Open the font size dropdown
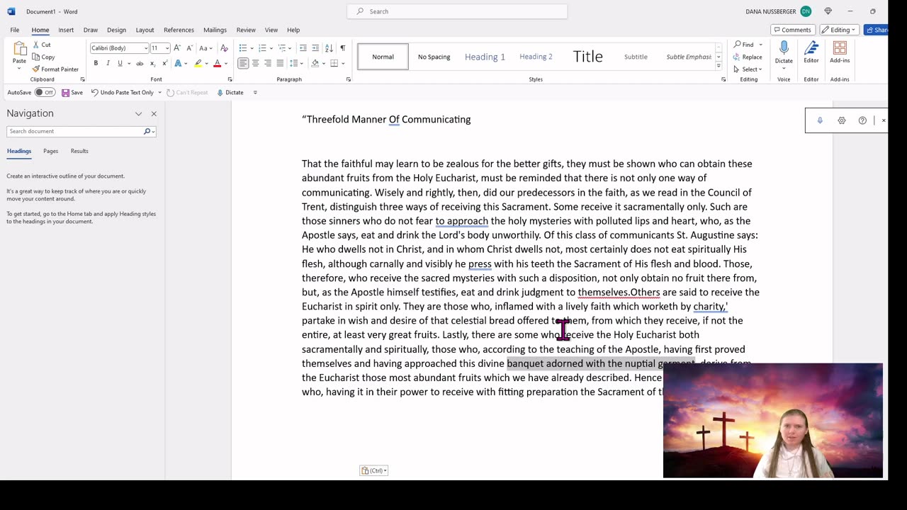Screen dimensions: 907x510 click(x=167, y=48)
